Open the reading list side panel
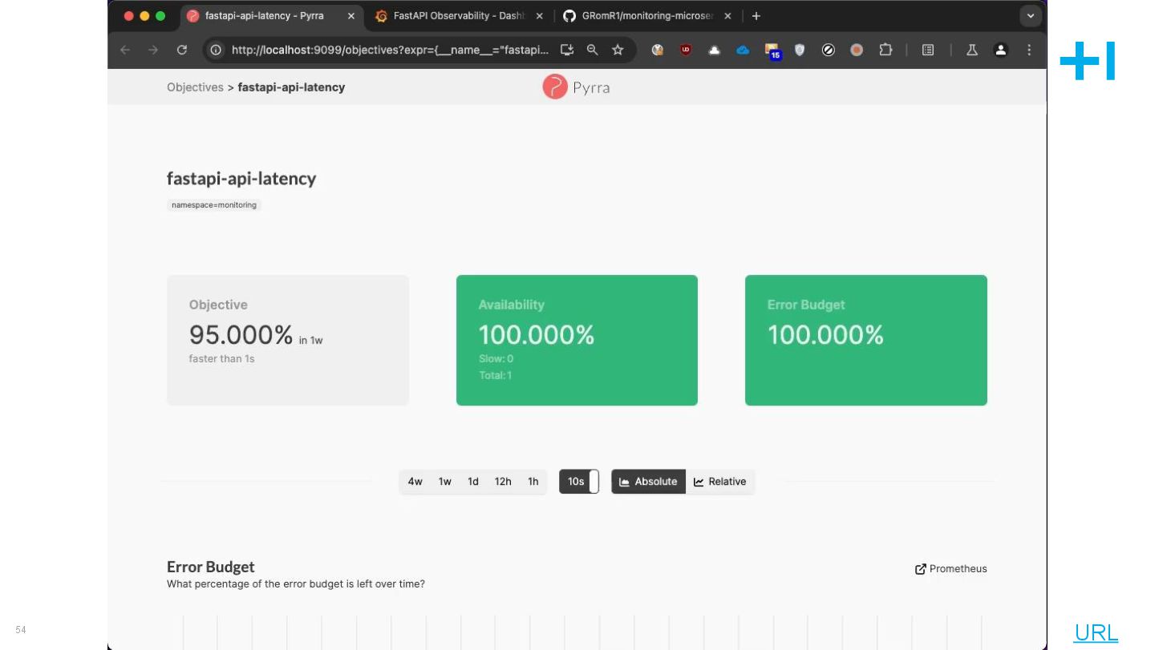Image resolution: width=1155 pixels, height=650 pixels. 928,50
